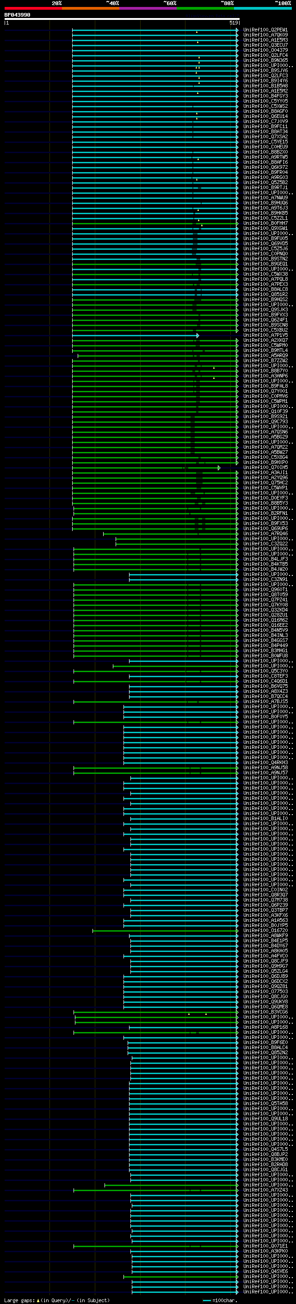Click the cyan alignment bar for UniRef100_Q2PEW1
296x1304 pixels.
coord(155,31)
